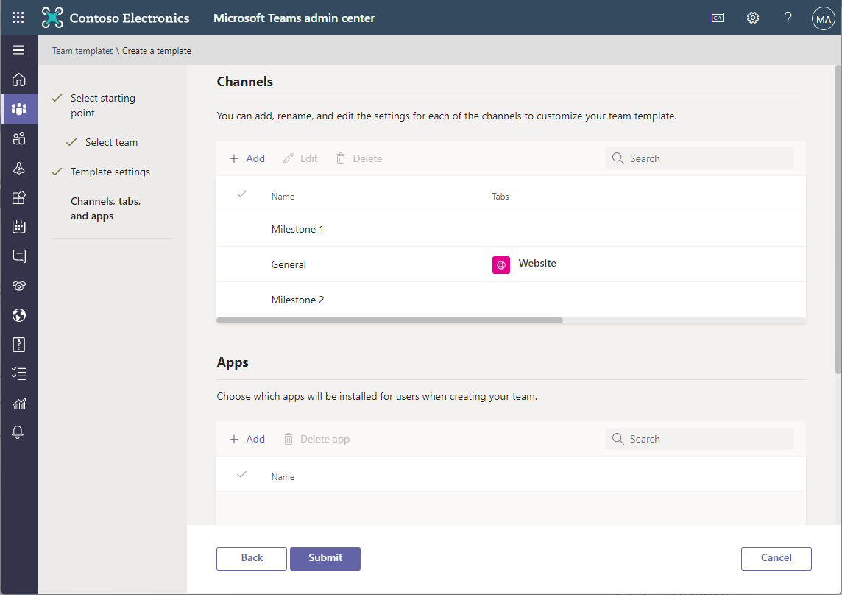Click the Team templates breadcrumb link
842x595 pixels.
(x=82, y=51)
